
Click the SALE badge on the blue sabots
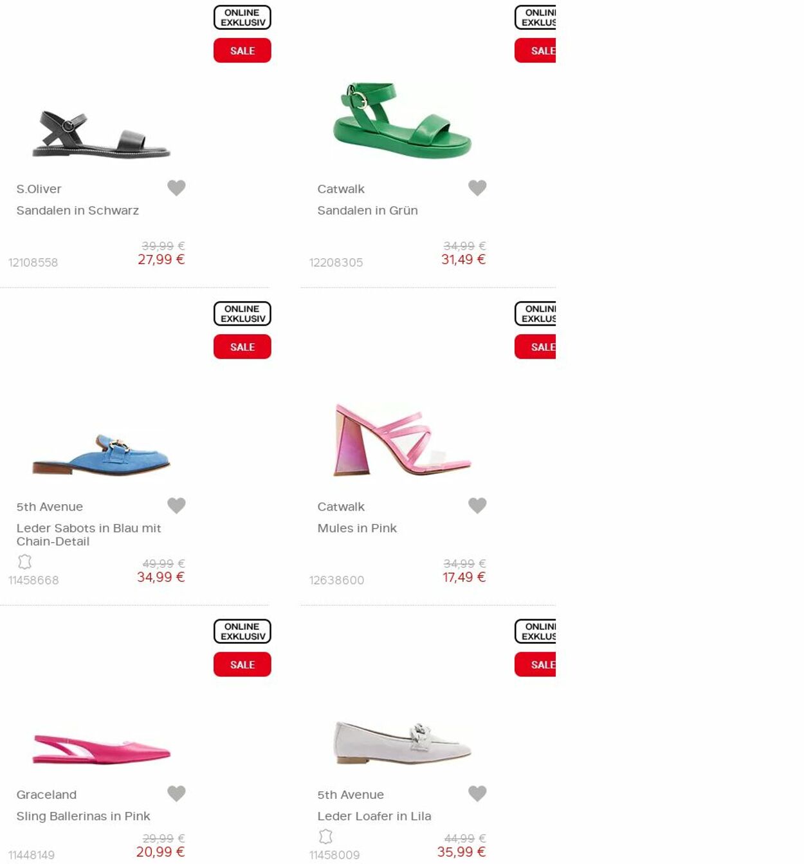242,346
